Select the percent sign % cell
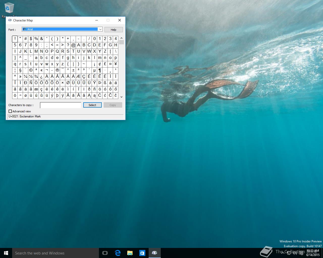 [36, 39]
